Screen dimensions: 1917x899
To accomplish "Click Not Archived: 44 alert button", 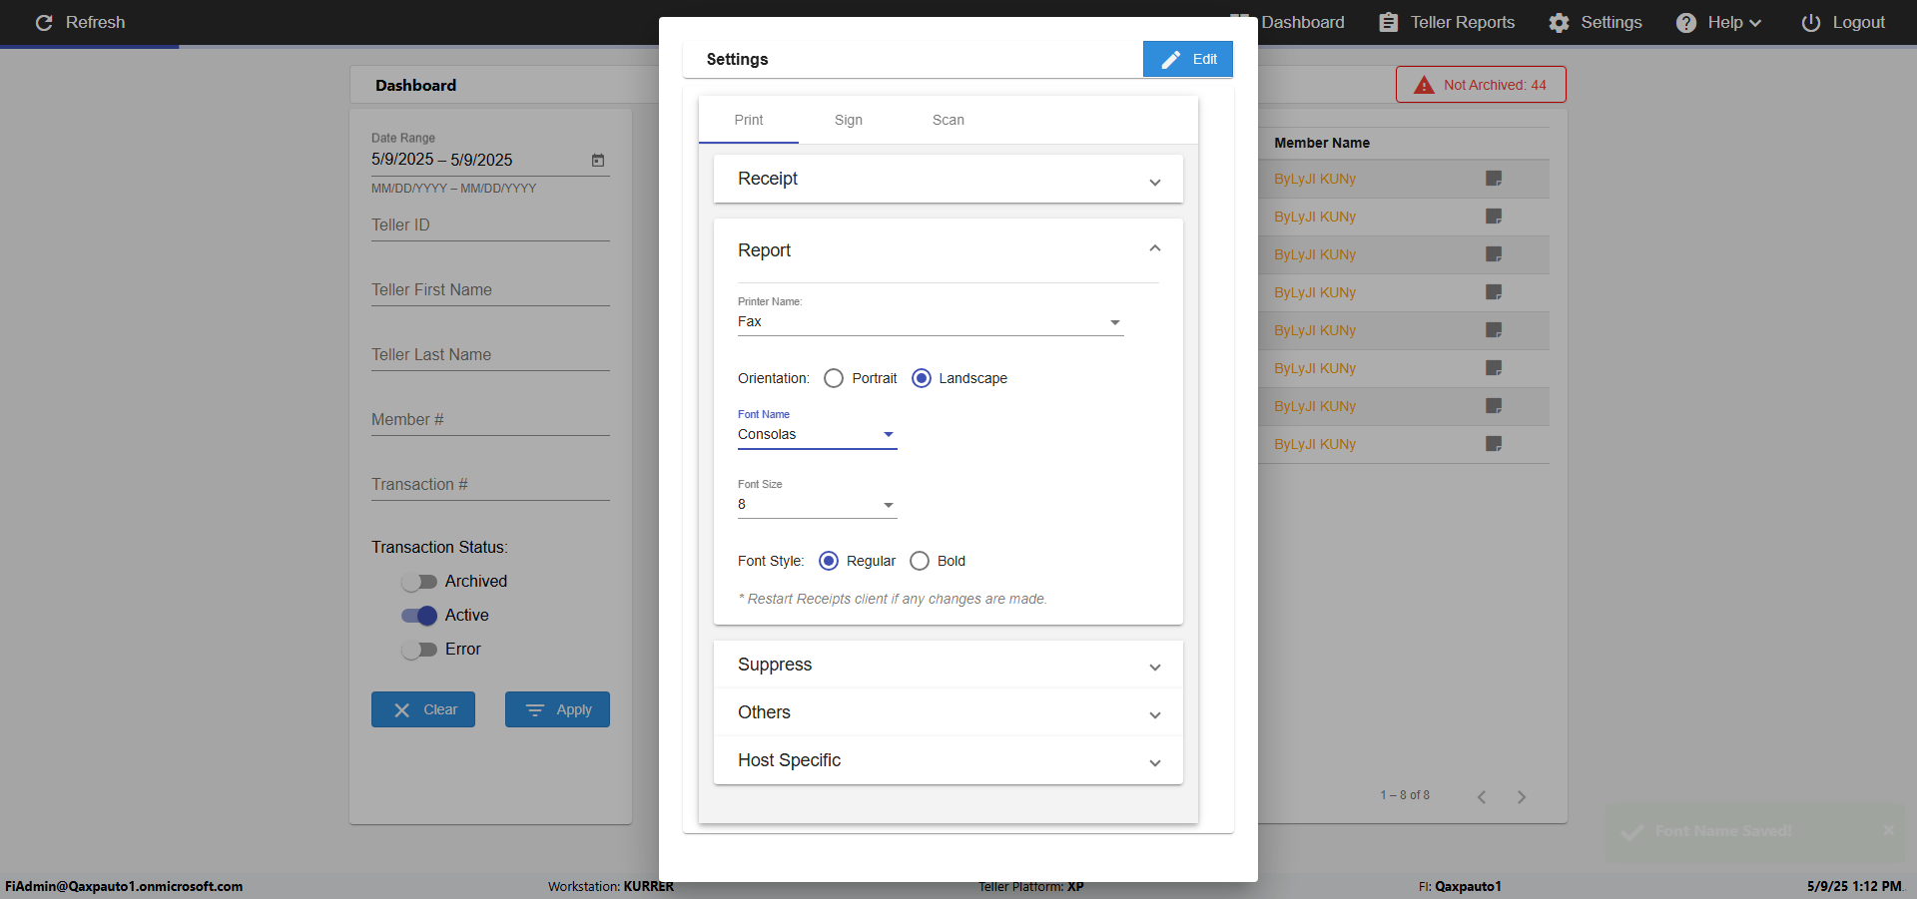I will pos(1481,85).
